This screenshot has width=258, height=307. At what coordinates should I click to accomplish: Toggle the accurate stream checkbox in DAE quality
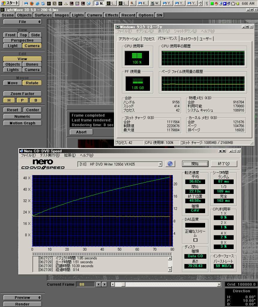(195, 240)
